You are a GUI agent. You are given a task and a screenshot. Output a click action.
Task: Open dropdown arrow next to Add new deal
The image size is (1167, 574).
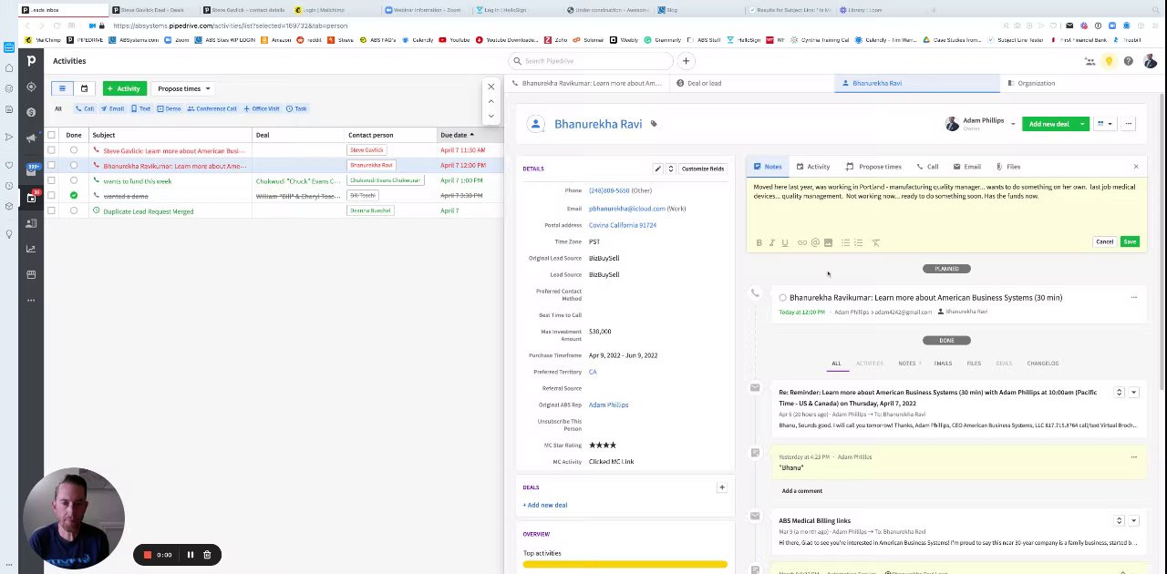pyautogui.click(x=1082, y=124)
